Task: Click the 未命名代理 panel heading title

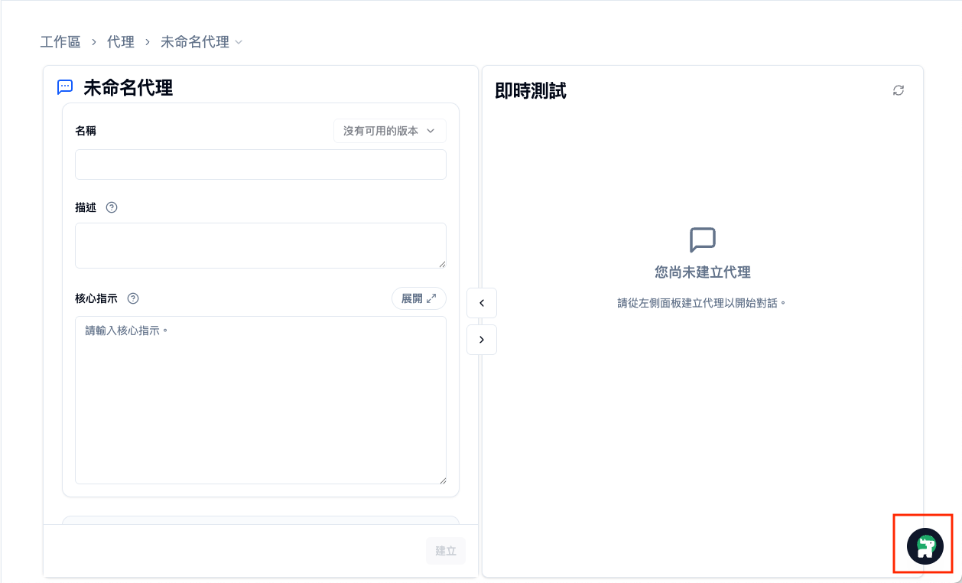Action: coord(128,88)
